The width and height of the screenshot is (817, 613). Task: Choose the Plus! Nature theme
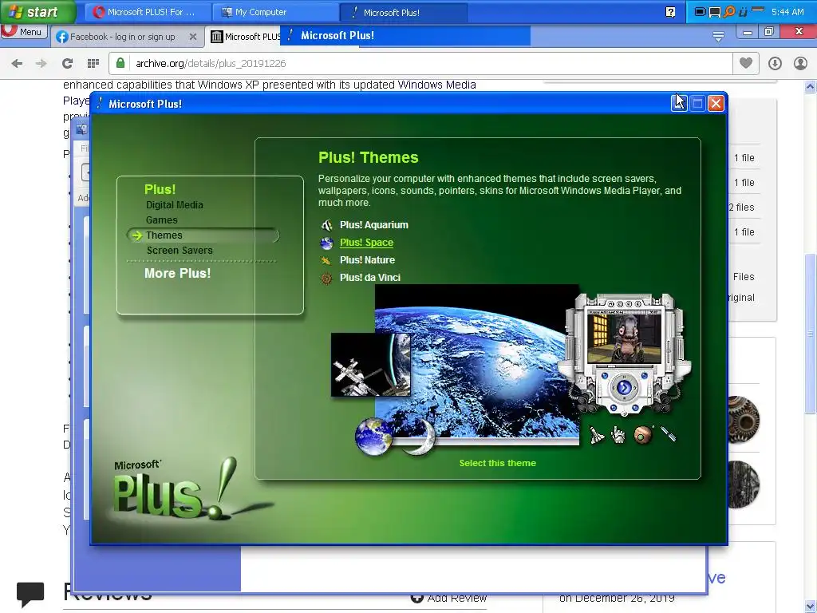coord(367,260)
